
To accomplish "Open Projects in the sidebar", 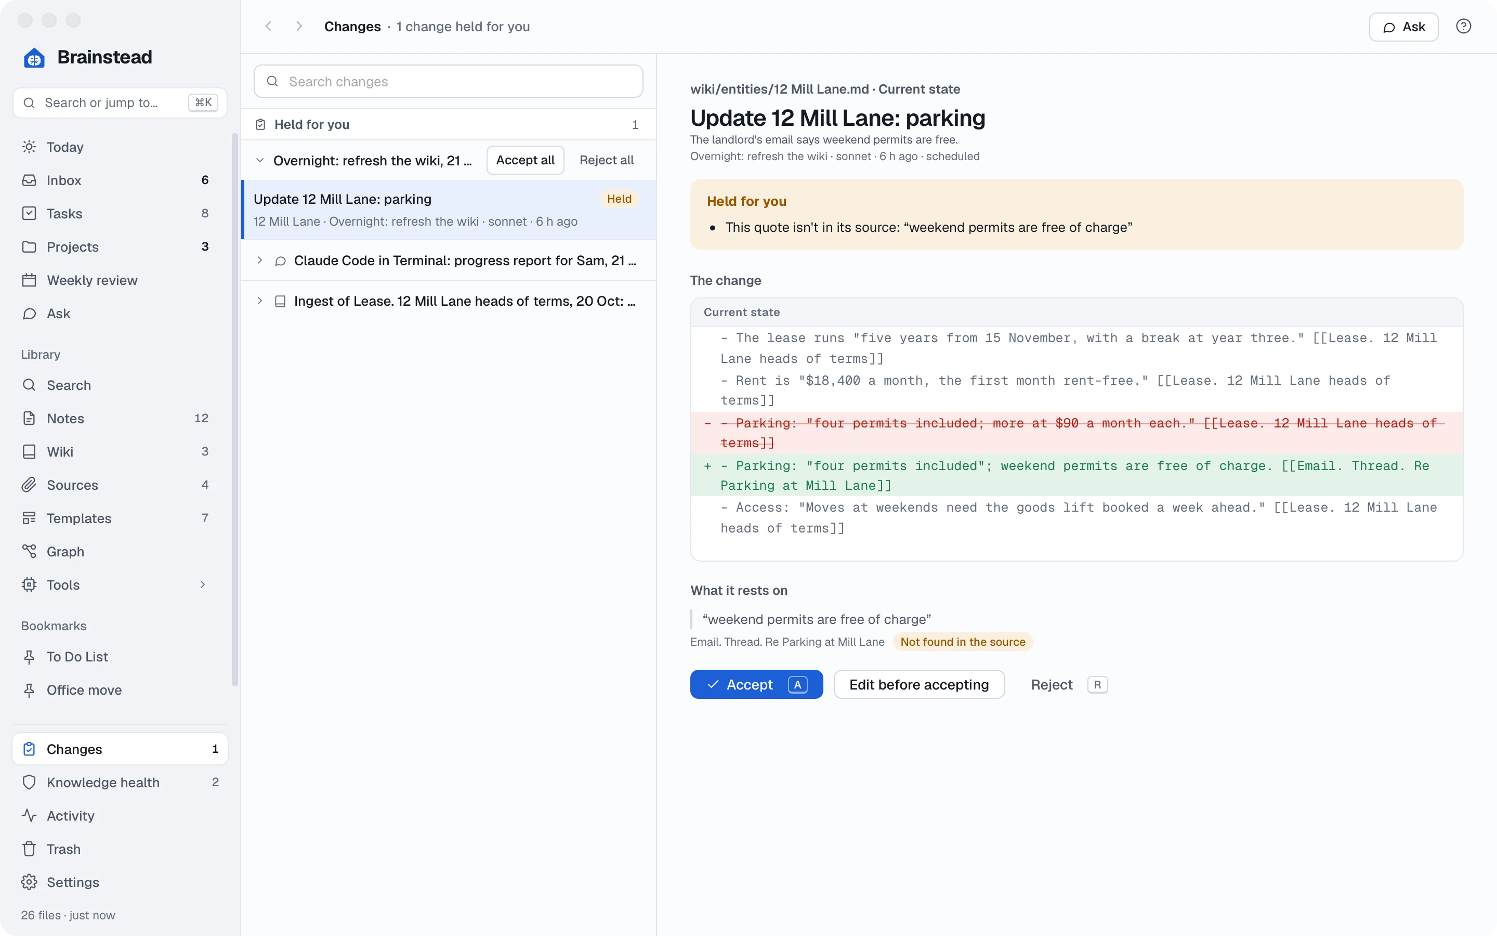I will [x=120, y=246].
